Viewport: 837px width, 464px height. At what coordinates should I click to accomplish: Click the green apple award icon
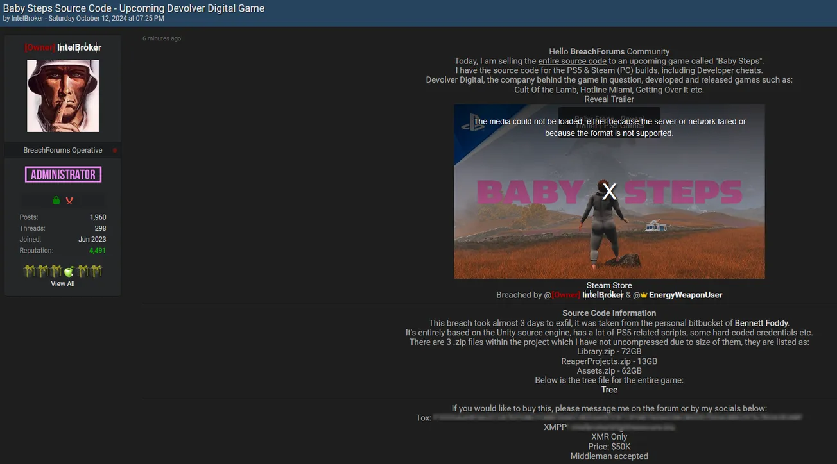coord(69,271)
